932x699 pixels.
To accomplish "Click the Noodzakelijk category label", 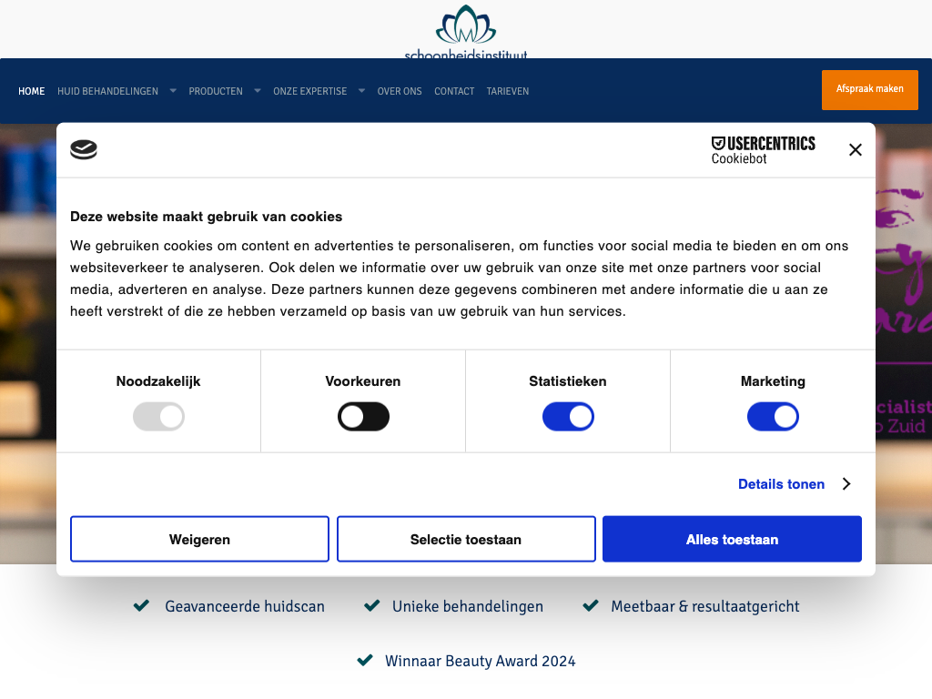I will click(x=158, y=381).
